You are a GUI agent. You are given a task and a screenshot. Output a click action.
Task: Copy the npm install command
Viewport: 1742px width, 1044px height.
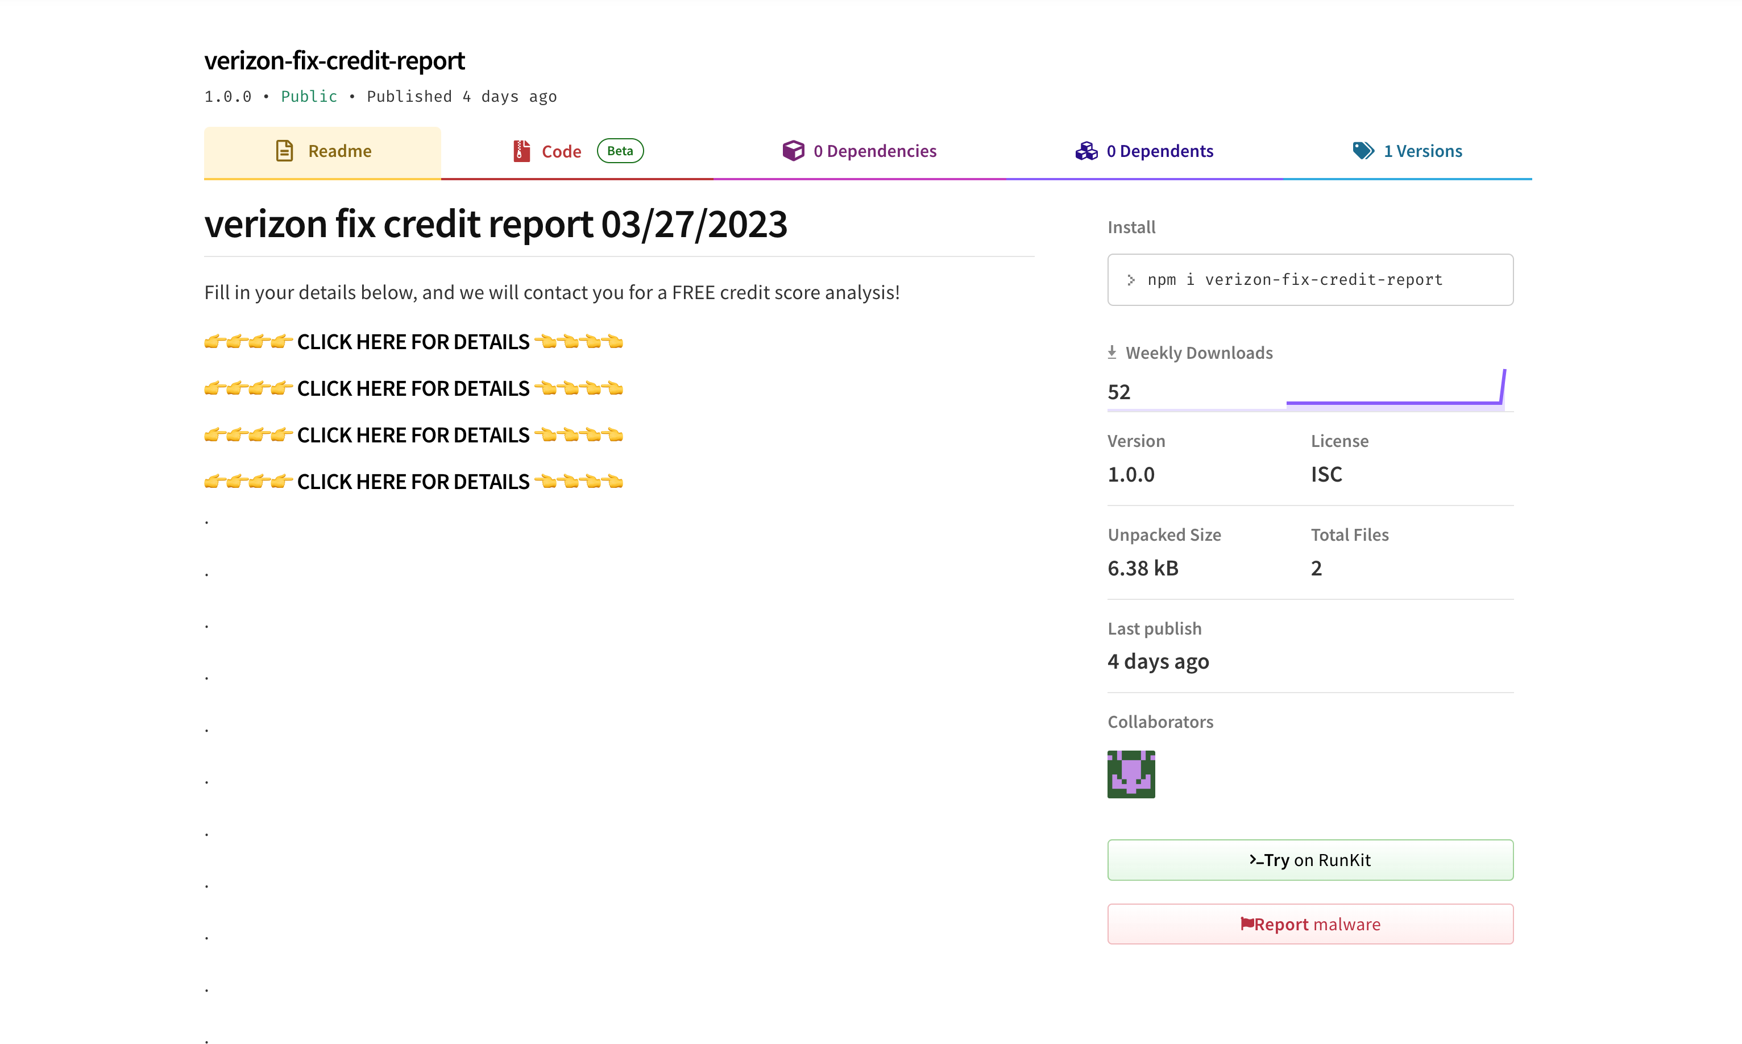[1309, 279]
